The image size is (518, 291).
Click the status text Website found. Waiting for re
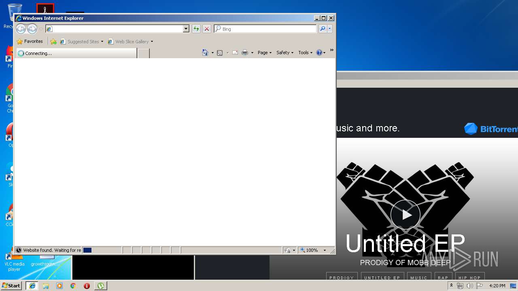point(52,250)
